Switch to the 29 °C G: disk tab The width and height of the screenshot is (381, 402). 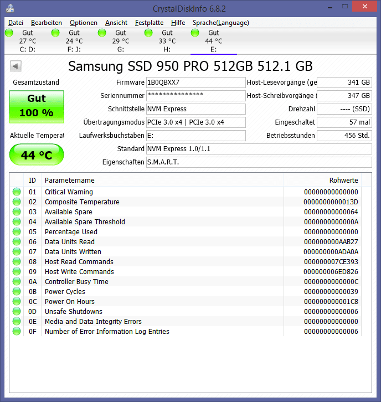pos(121,41)
